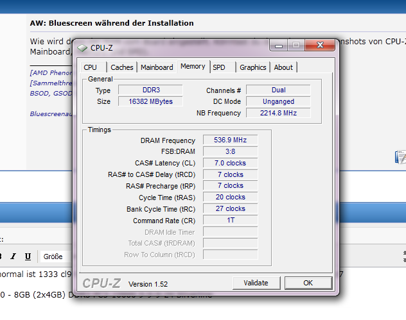Image resolution: width=406 pixels, height=320 pixels.
Task: Toggle underline formatting in forum editor
Action: [x=28, y=257]
